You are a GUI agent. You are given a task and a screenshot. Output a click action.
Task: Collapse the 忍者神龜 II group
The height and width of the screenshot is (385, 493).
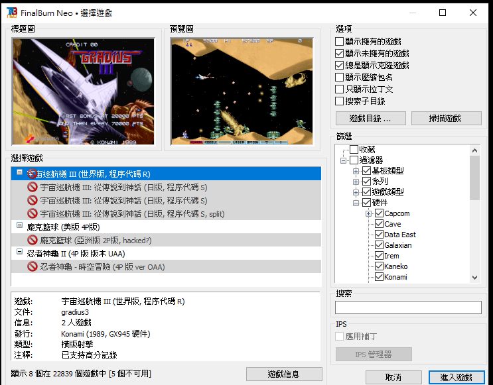19,252
